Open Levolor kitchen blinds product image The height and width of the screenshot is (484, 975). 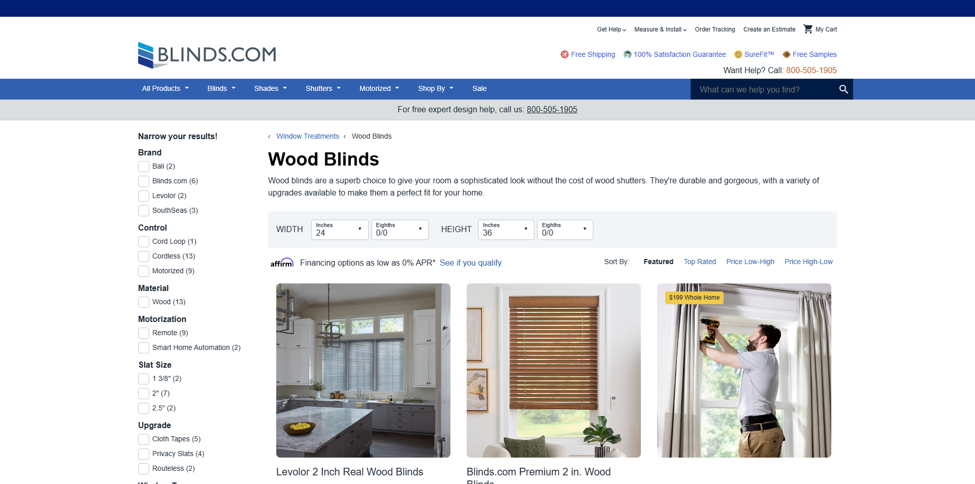point(363,370)
